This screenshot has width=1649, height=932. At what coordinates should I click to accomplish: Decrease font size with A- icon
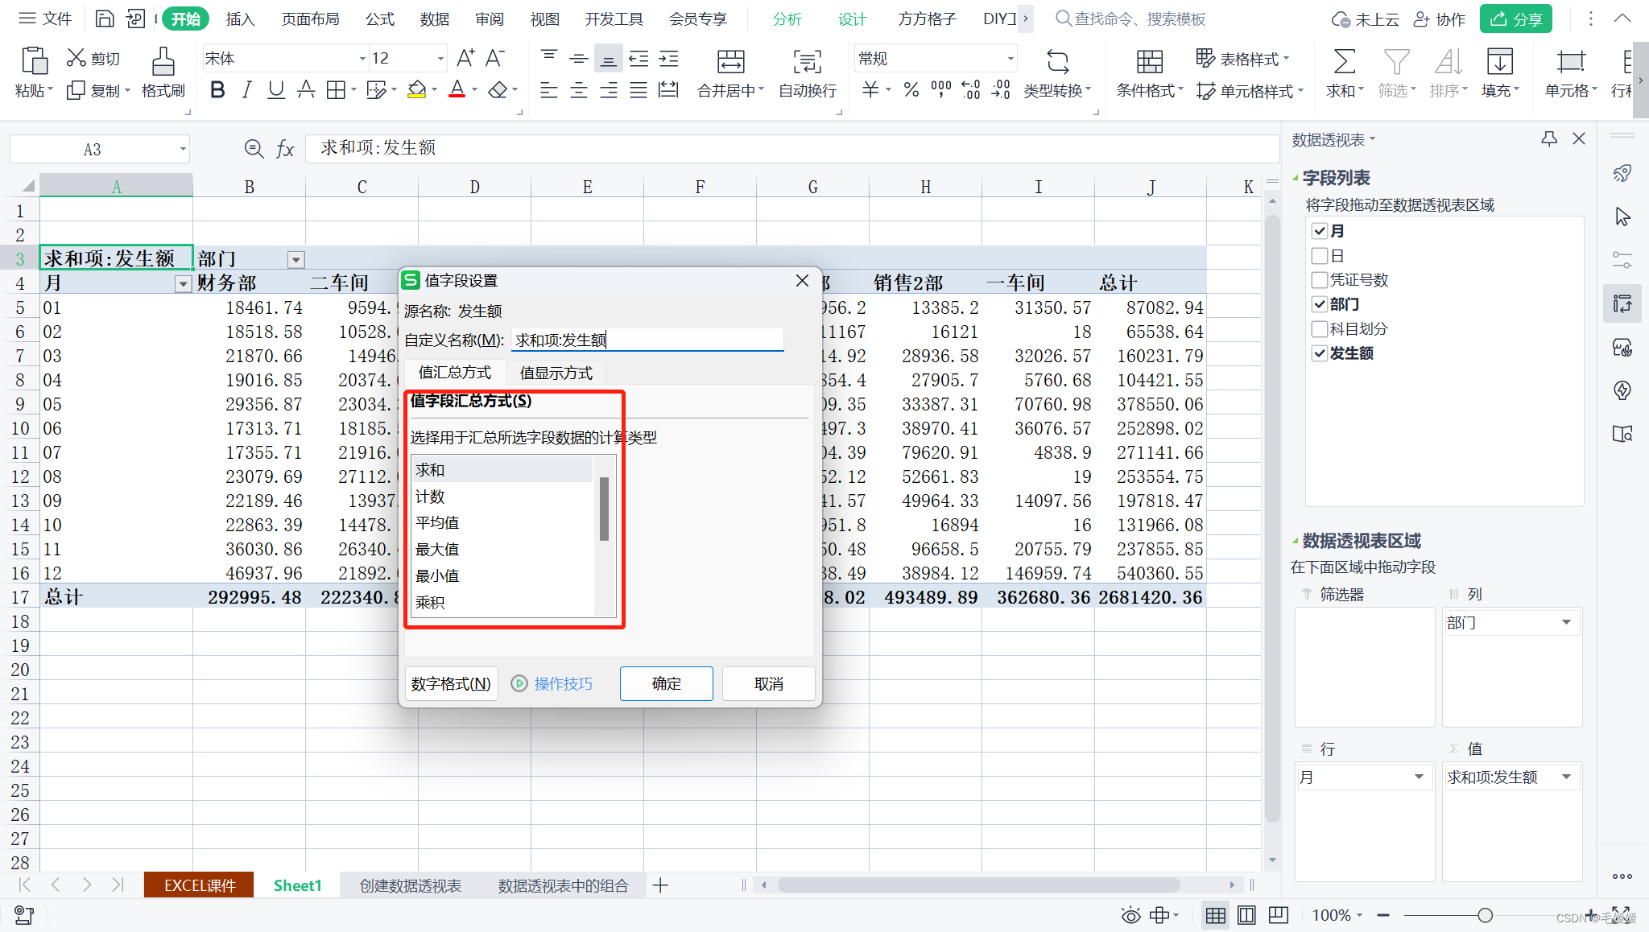tap(495, 58)
